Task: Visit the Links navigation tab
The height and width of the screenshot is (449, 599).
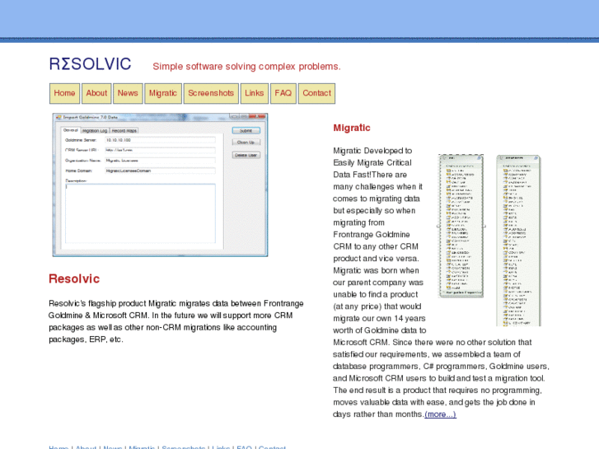Action: tap(255, 93)
